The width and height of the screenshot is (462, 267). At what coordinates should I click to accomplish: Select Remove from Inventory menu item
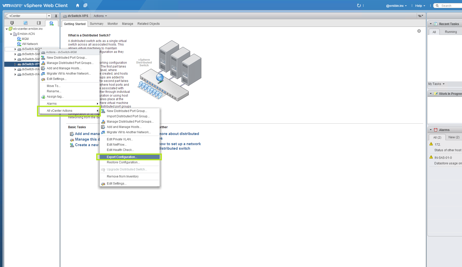pos(130,176)
